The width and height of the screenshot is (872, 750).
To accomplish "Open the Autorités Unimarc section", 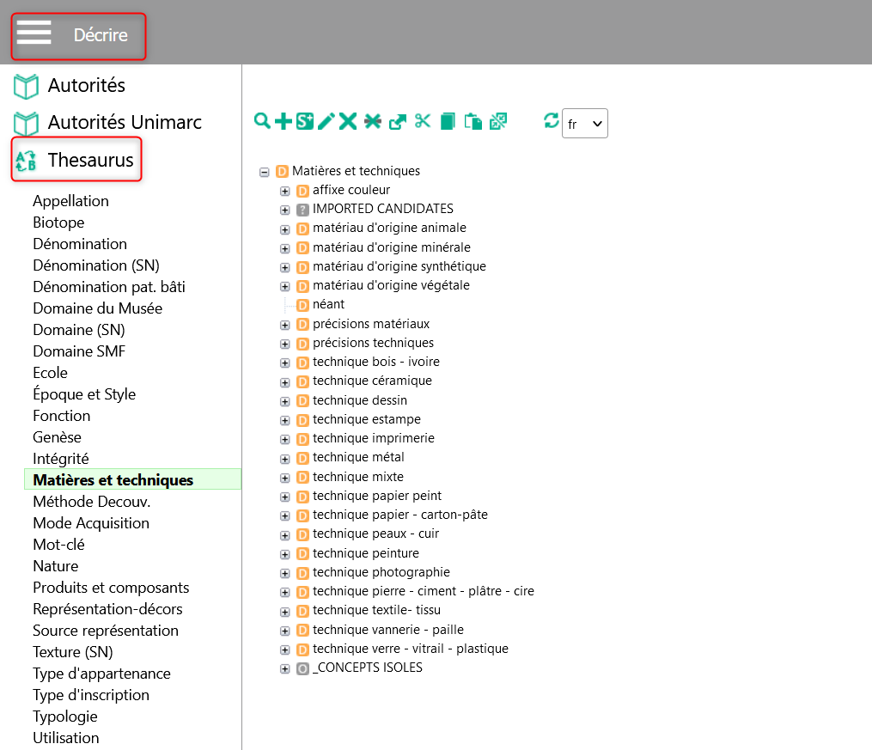I will tap(125, 122).
